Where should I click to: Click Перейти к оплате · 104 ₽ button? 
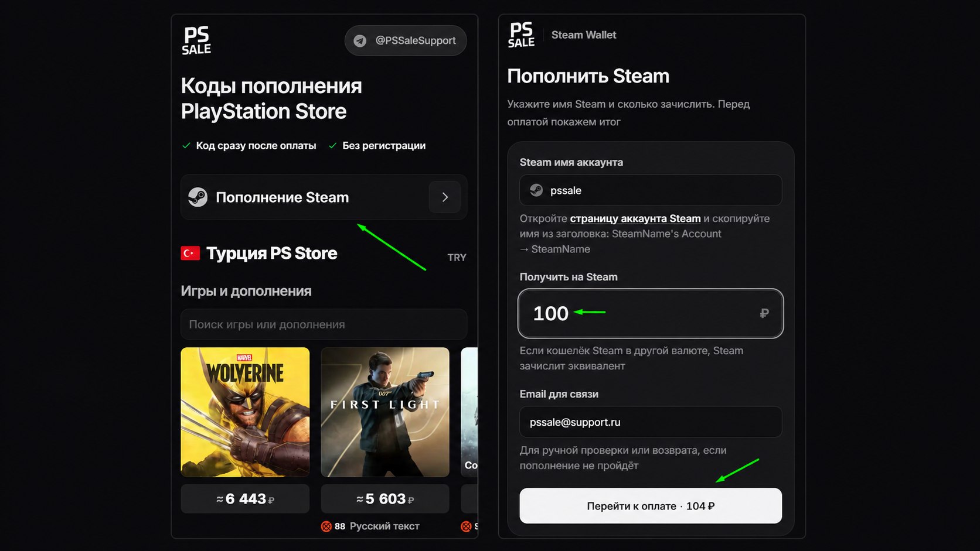click(651, 506)
